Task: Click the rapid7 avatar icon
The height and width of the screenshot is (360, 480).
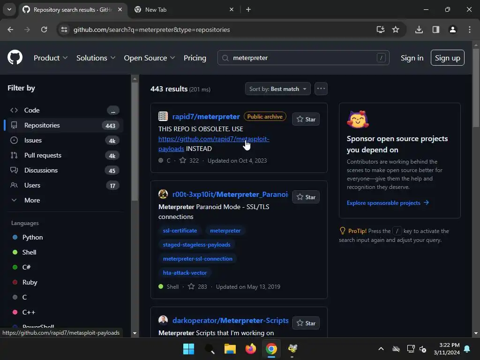Action: [x=163, y=116]
